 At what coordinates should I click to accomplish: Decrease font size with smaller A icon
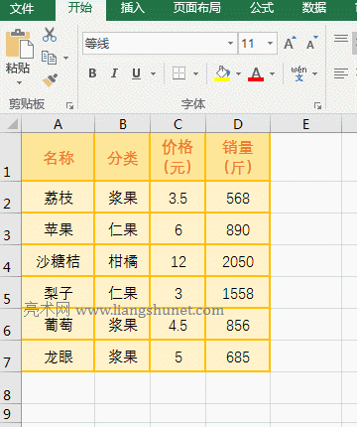click(x=311, y=43)
